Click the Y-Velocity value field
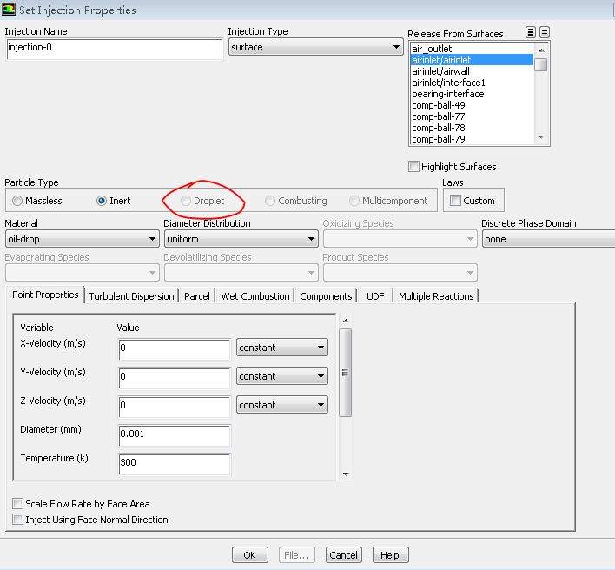The height and width of the screenshot is (570, 615). coord(175,378)
